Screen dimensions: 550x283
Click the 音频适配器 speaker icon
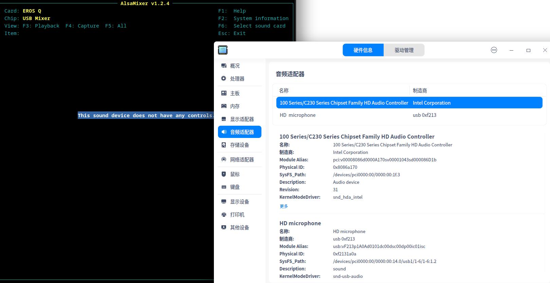pos(224,132)
